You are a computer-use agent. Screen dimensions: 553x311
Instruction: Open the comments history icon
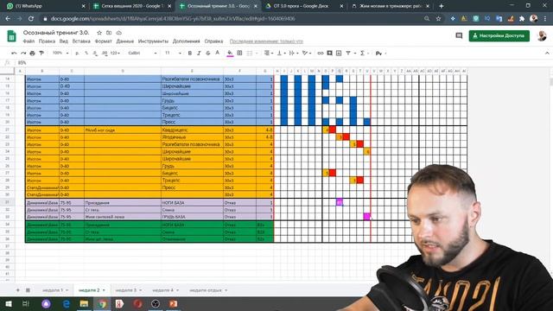459,35
